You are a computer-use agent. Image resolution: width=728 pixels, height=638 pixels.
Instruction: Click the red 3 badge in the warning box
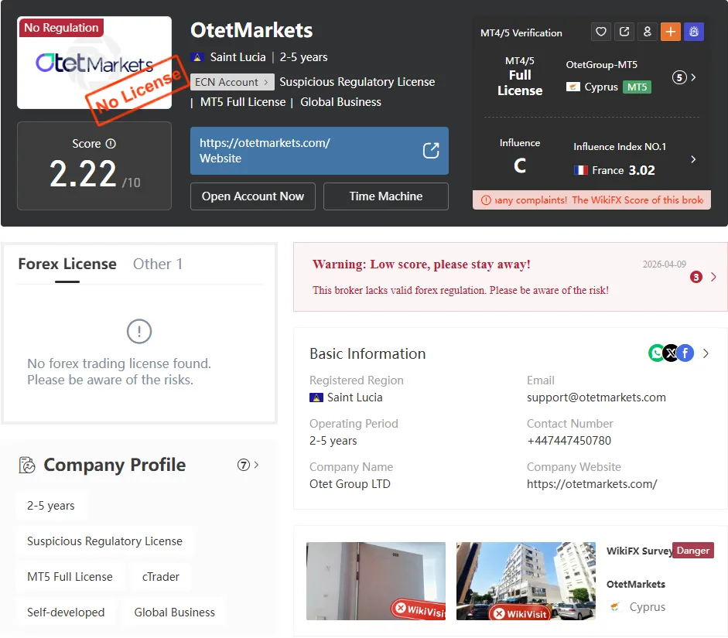(696, 277)
